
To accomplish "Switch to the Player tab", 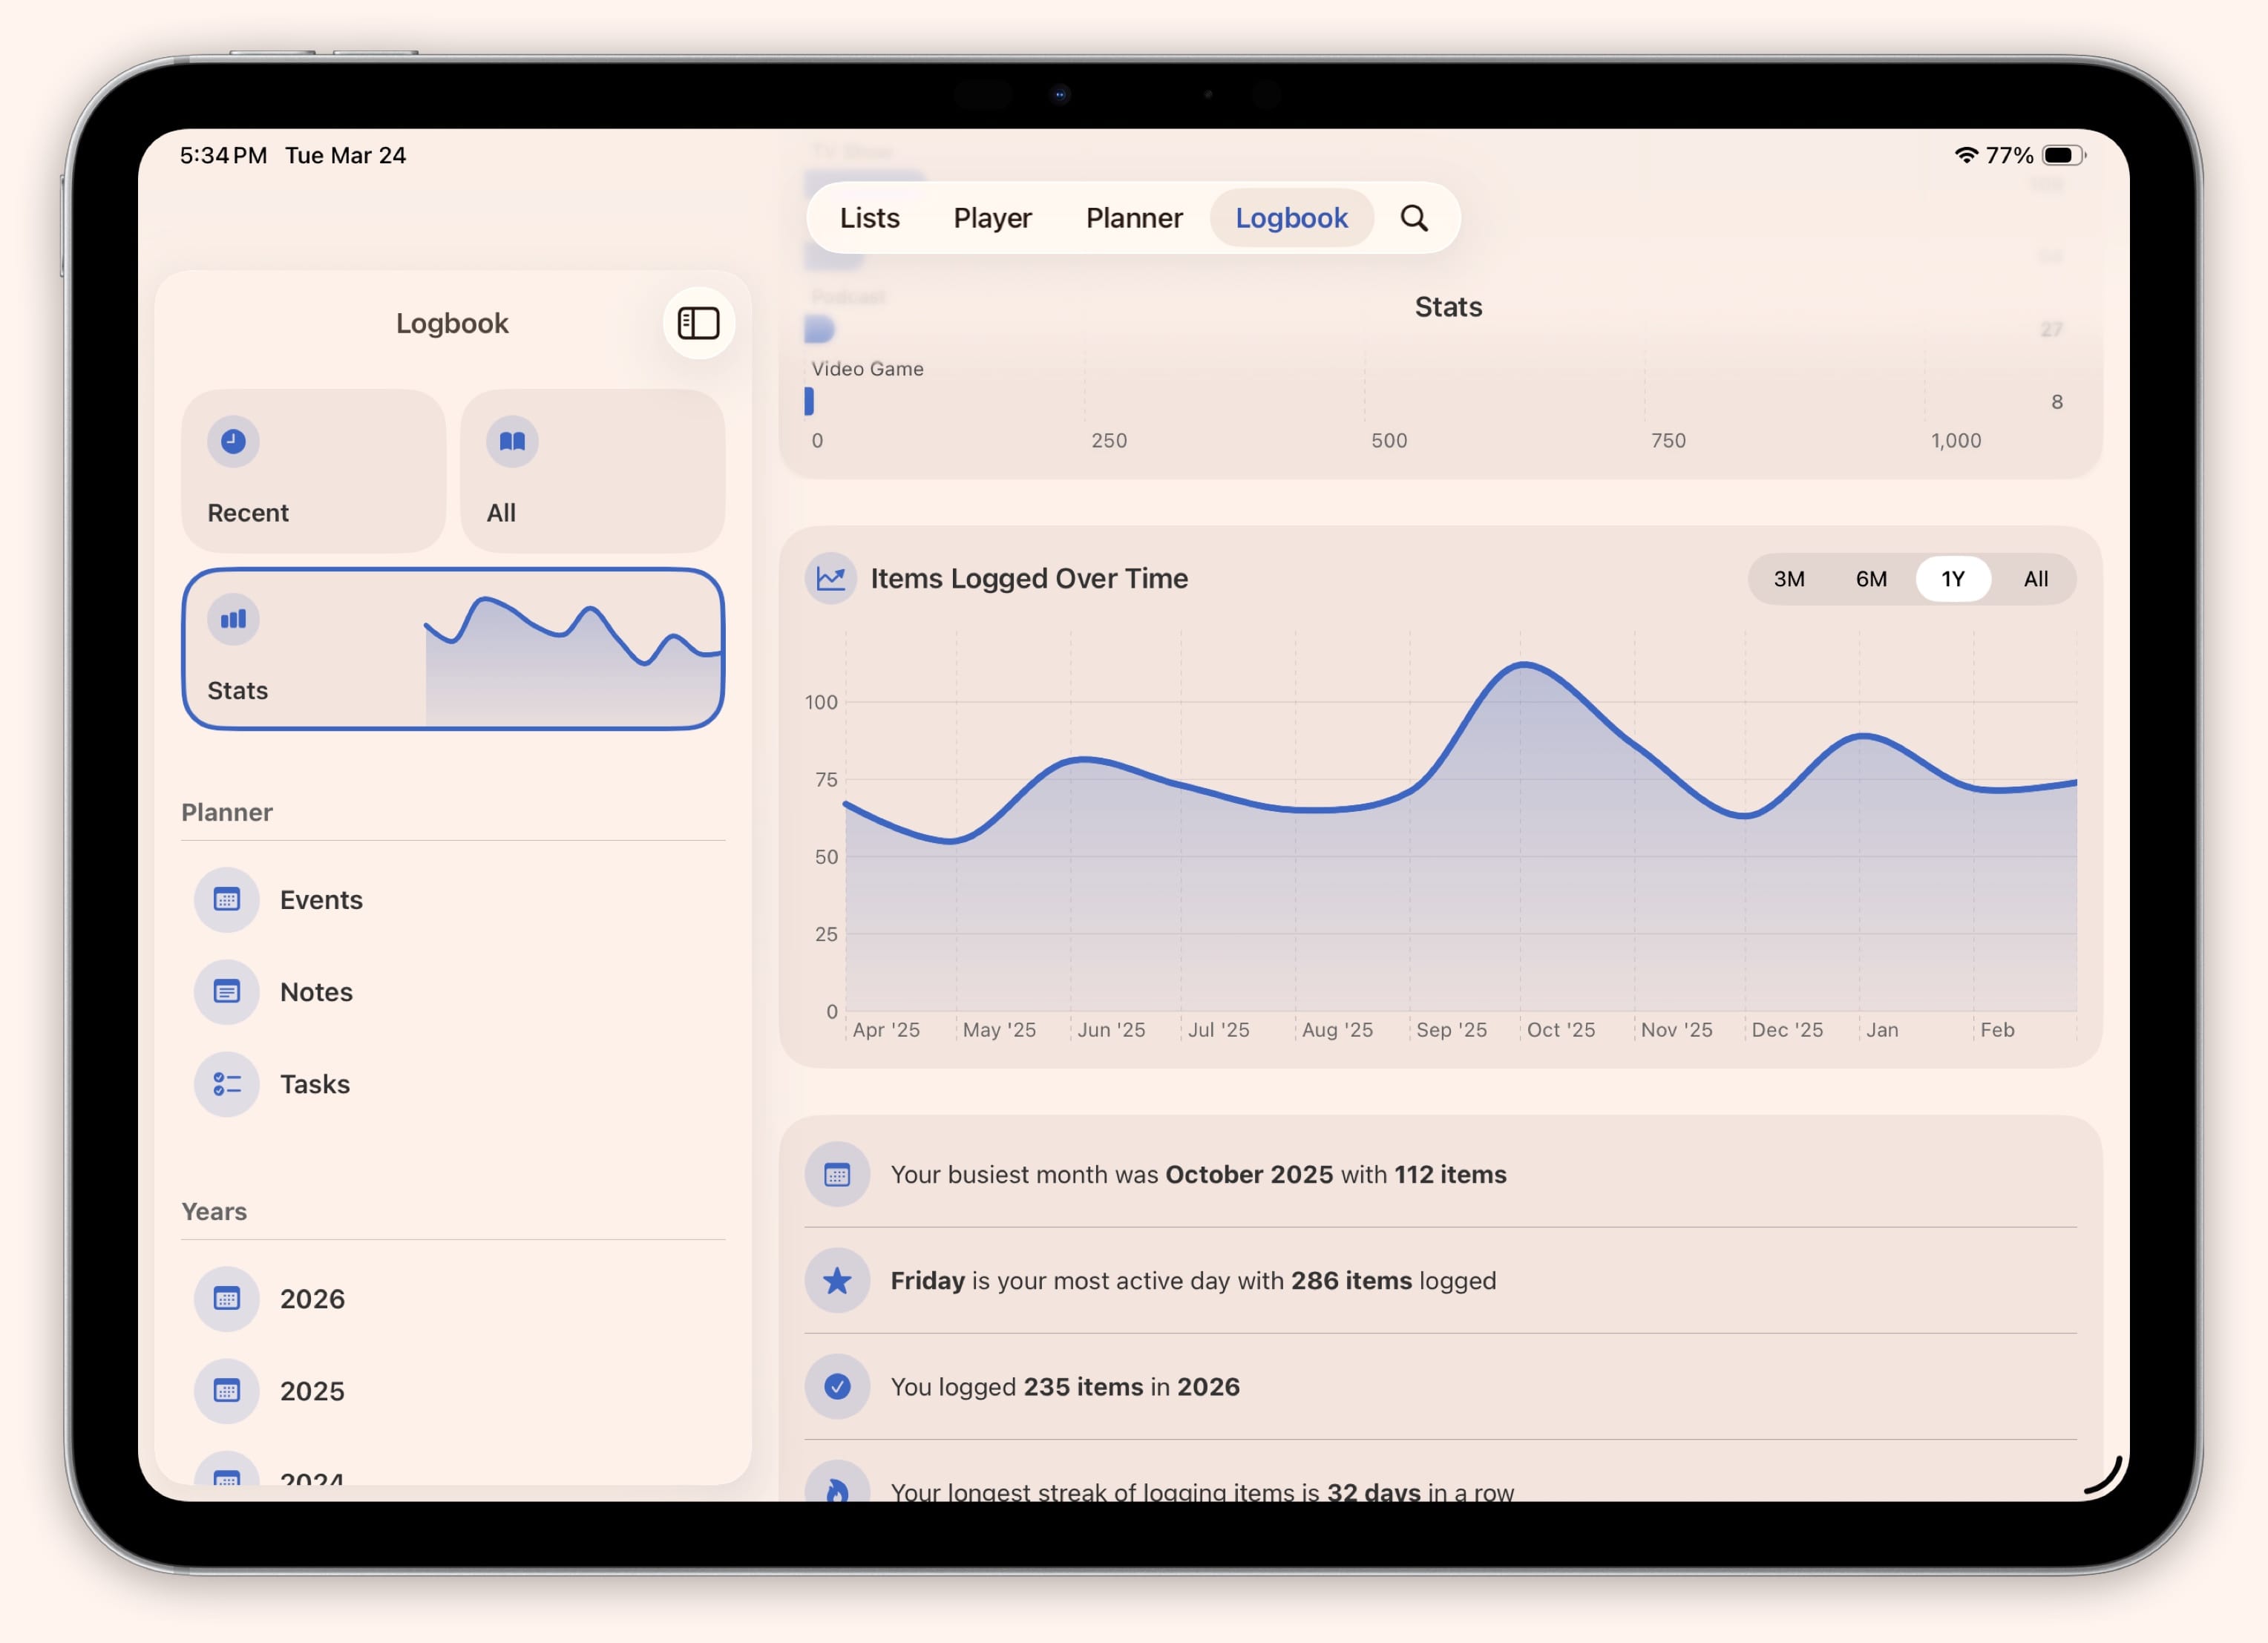I will coord(993,218).
